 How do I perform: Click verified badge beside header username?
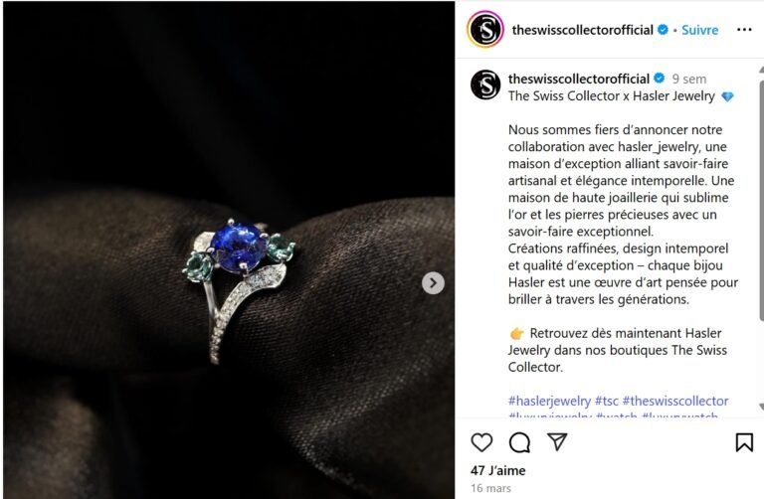(x=663, y=30)
